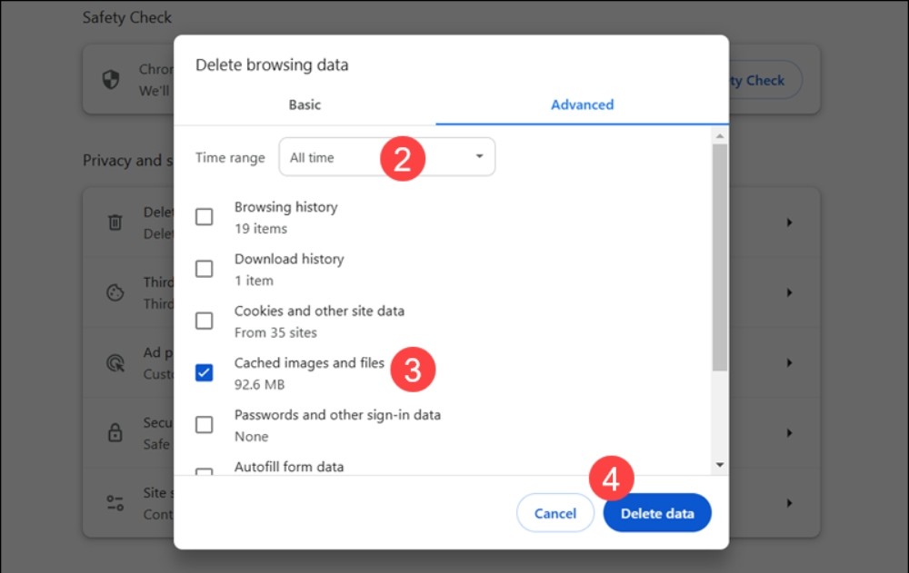Click the trash can icon in Settings

(115, 222)
